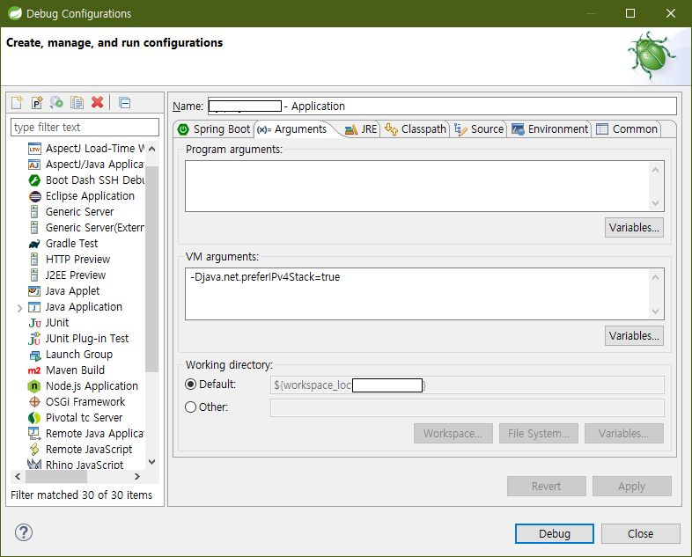Select the J2EE Preview item
Screen dimensions: 692x557
click(x=76, y=275)
